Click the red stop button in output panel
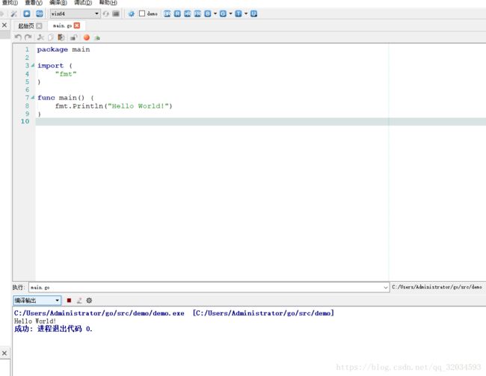Viewport: 486px width, 376px height. tap(69, 301)
